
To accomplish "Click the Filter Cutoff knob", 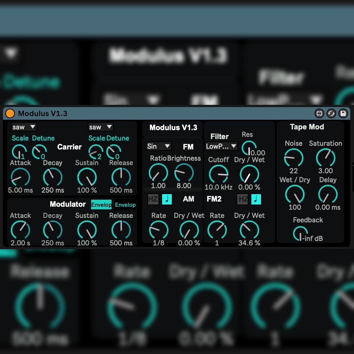I will 219,174.
